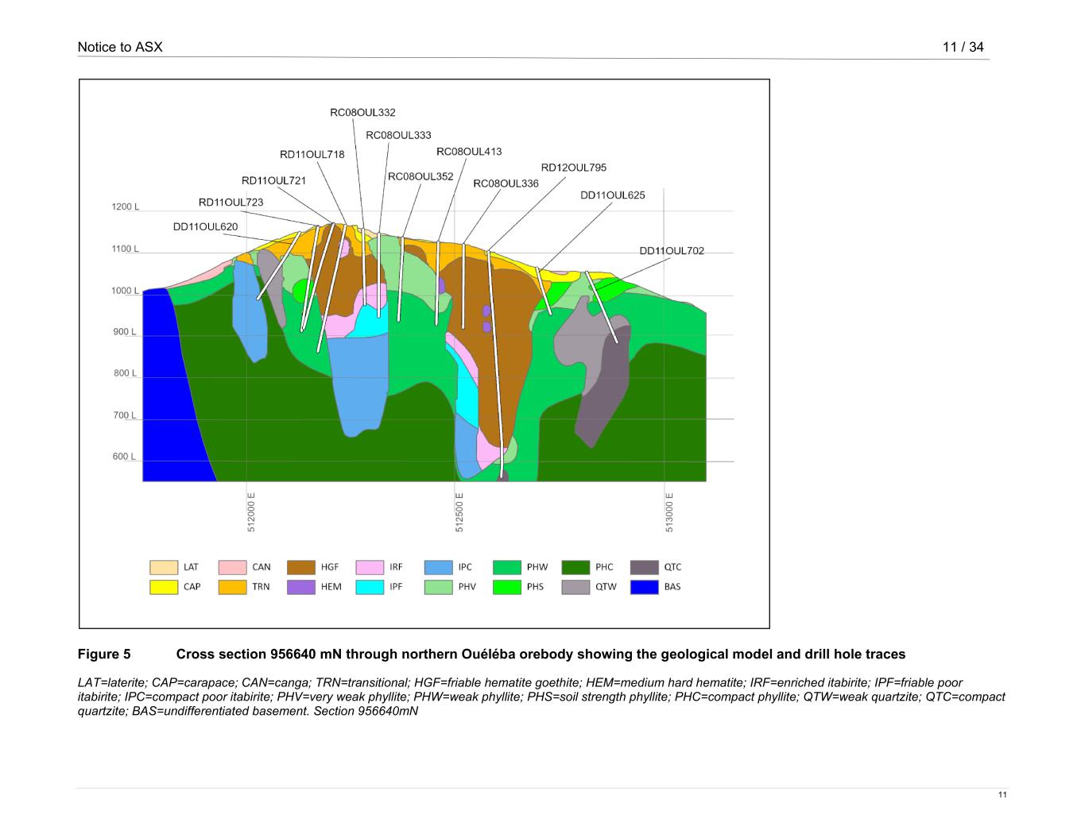Screen dimensions: 1085x838
Task: Click the RC08OUL332 drill hole label
Action: pos(362,113)
